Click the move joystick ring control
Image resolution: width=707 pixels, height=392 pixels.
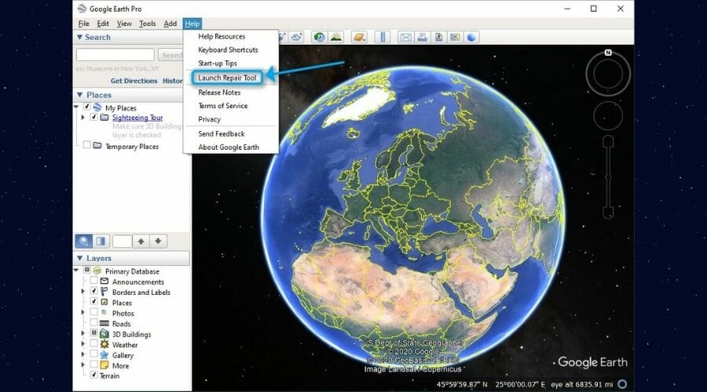coord(608,116)
